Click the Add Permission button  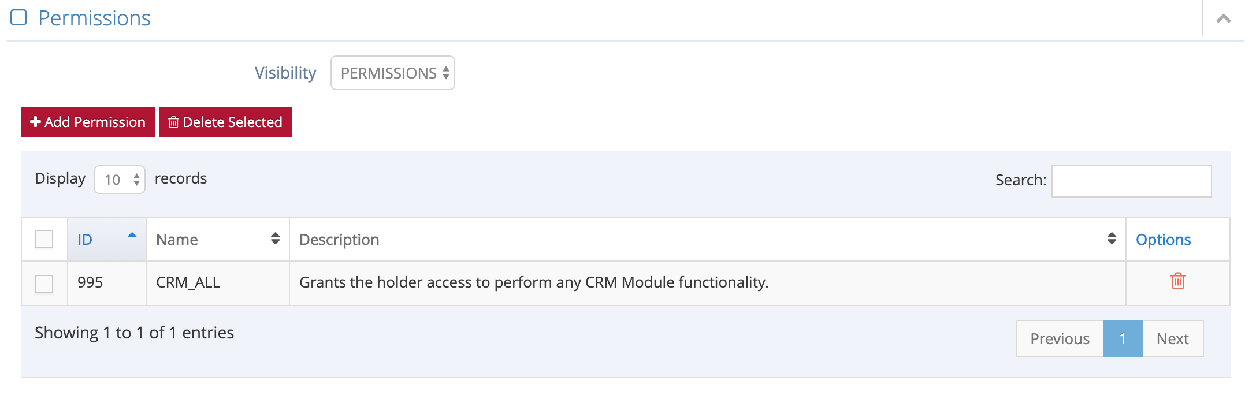[x=88, y=122]
